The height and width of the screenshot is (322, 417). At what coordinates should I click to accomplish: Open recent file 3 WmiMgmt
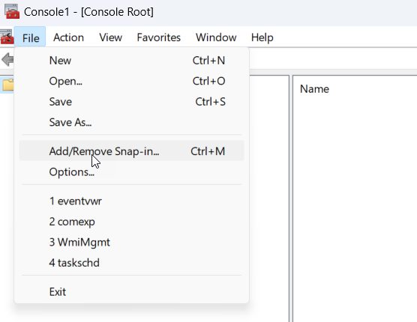click(132, 242)
